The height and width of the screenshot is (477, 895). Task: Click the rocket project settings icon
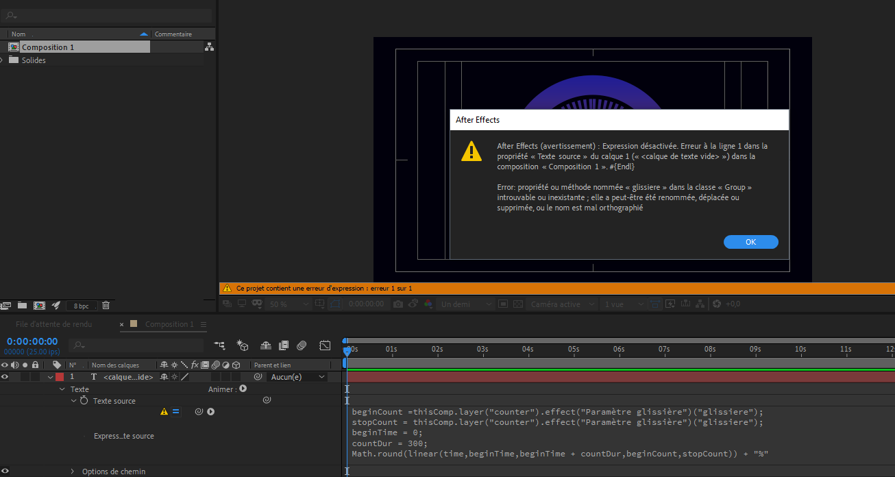coord(56,305)
